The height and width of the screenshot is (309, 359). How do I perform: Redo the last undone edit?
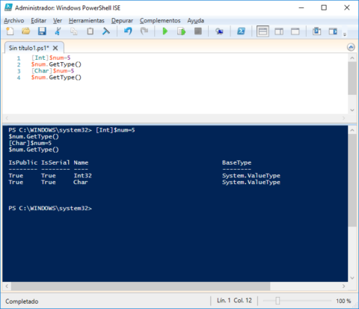(144, 31)
